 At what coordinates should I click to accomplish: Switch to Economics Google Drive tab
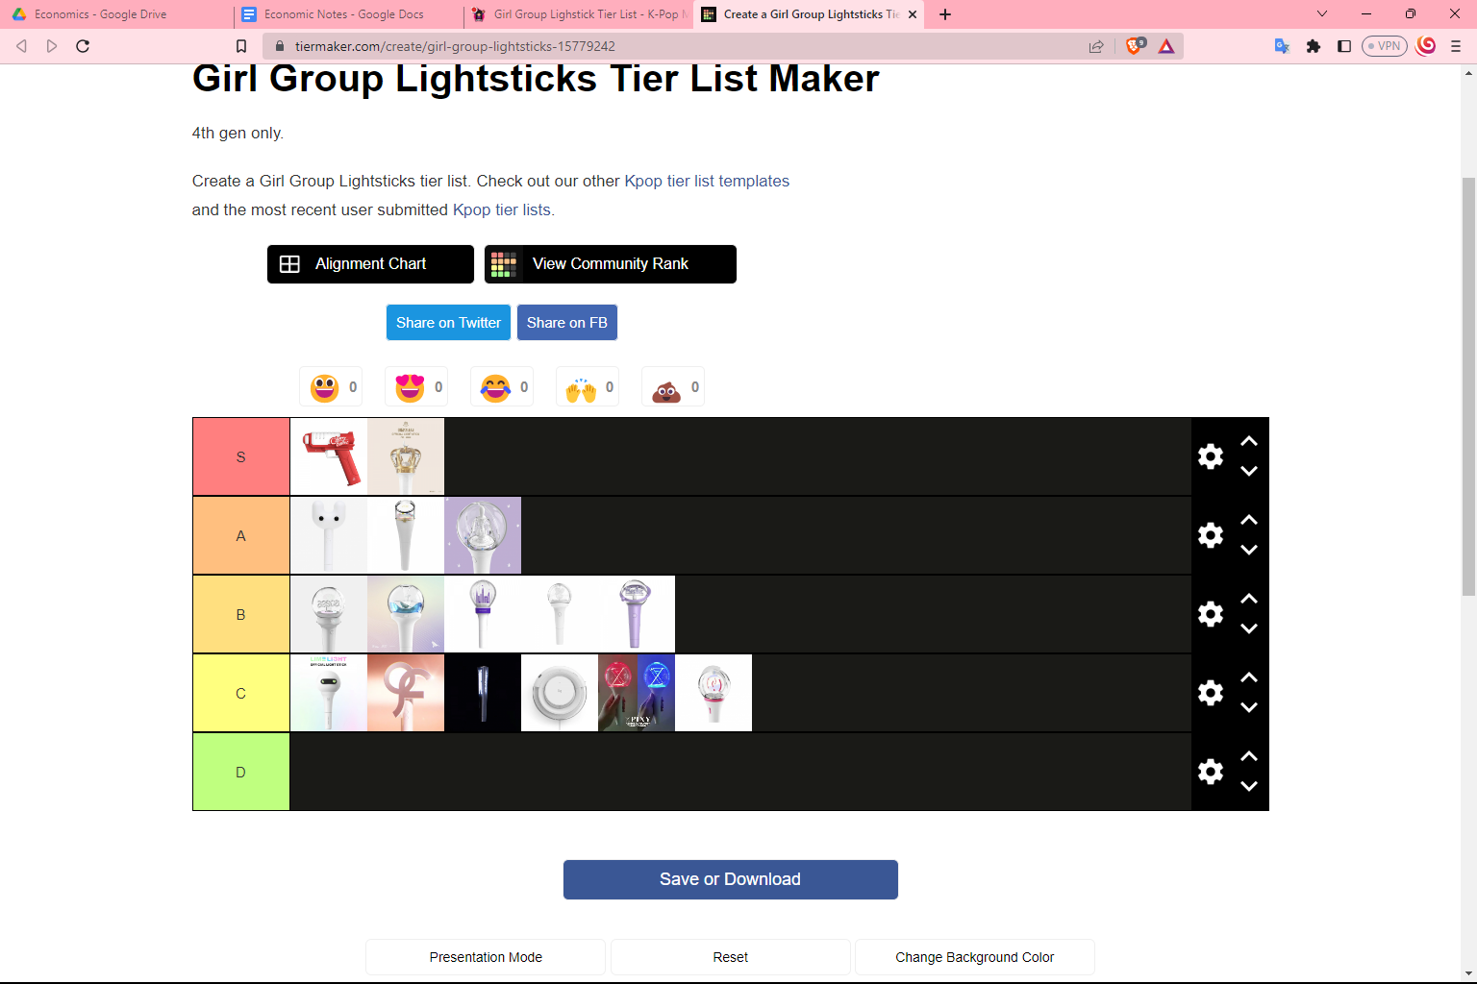click(x=115, y=14)
